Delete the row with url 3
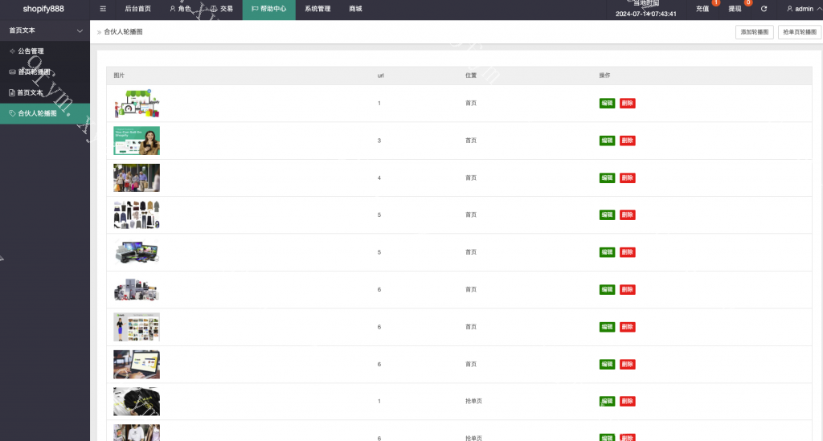The height and width of the screenshot is (441, 823). pos(627,141)
